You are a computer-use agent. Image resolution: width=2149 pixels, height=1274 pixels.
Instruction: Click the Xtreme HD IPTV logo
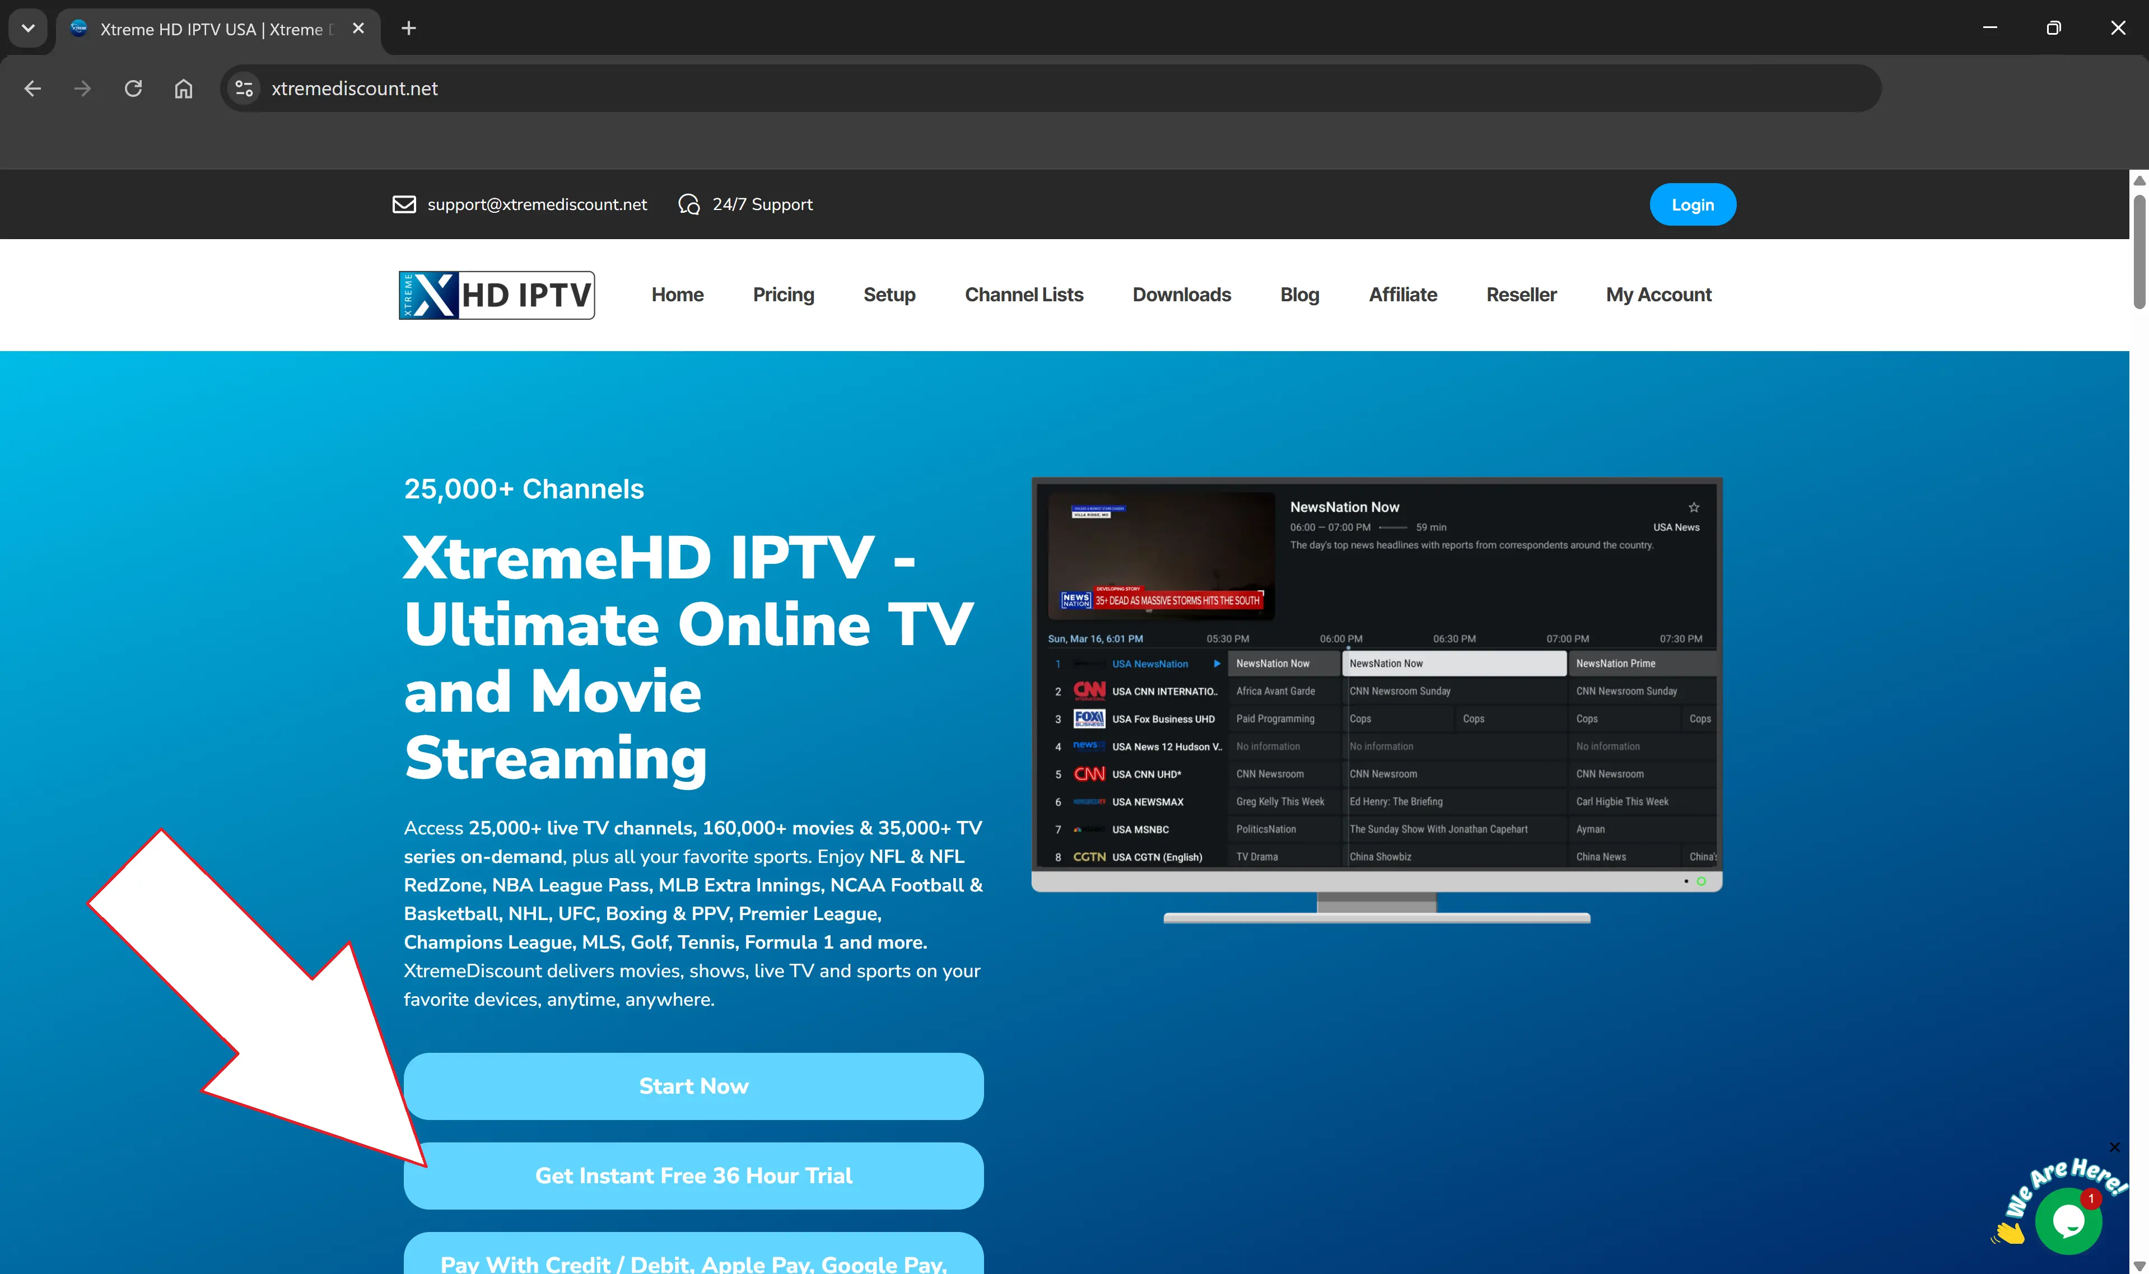(x=496, y=295)
